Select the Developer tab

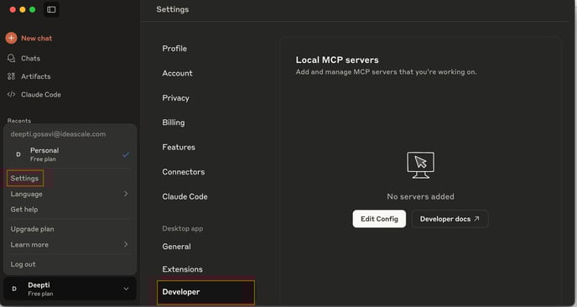tap(205, 292)
